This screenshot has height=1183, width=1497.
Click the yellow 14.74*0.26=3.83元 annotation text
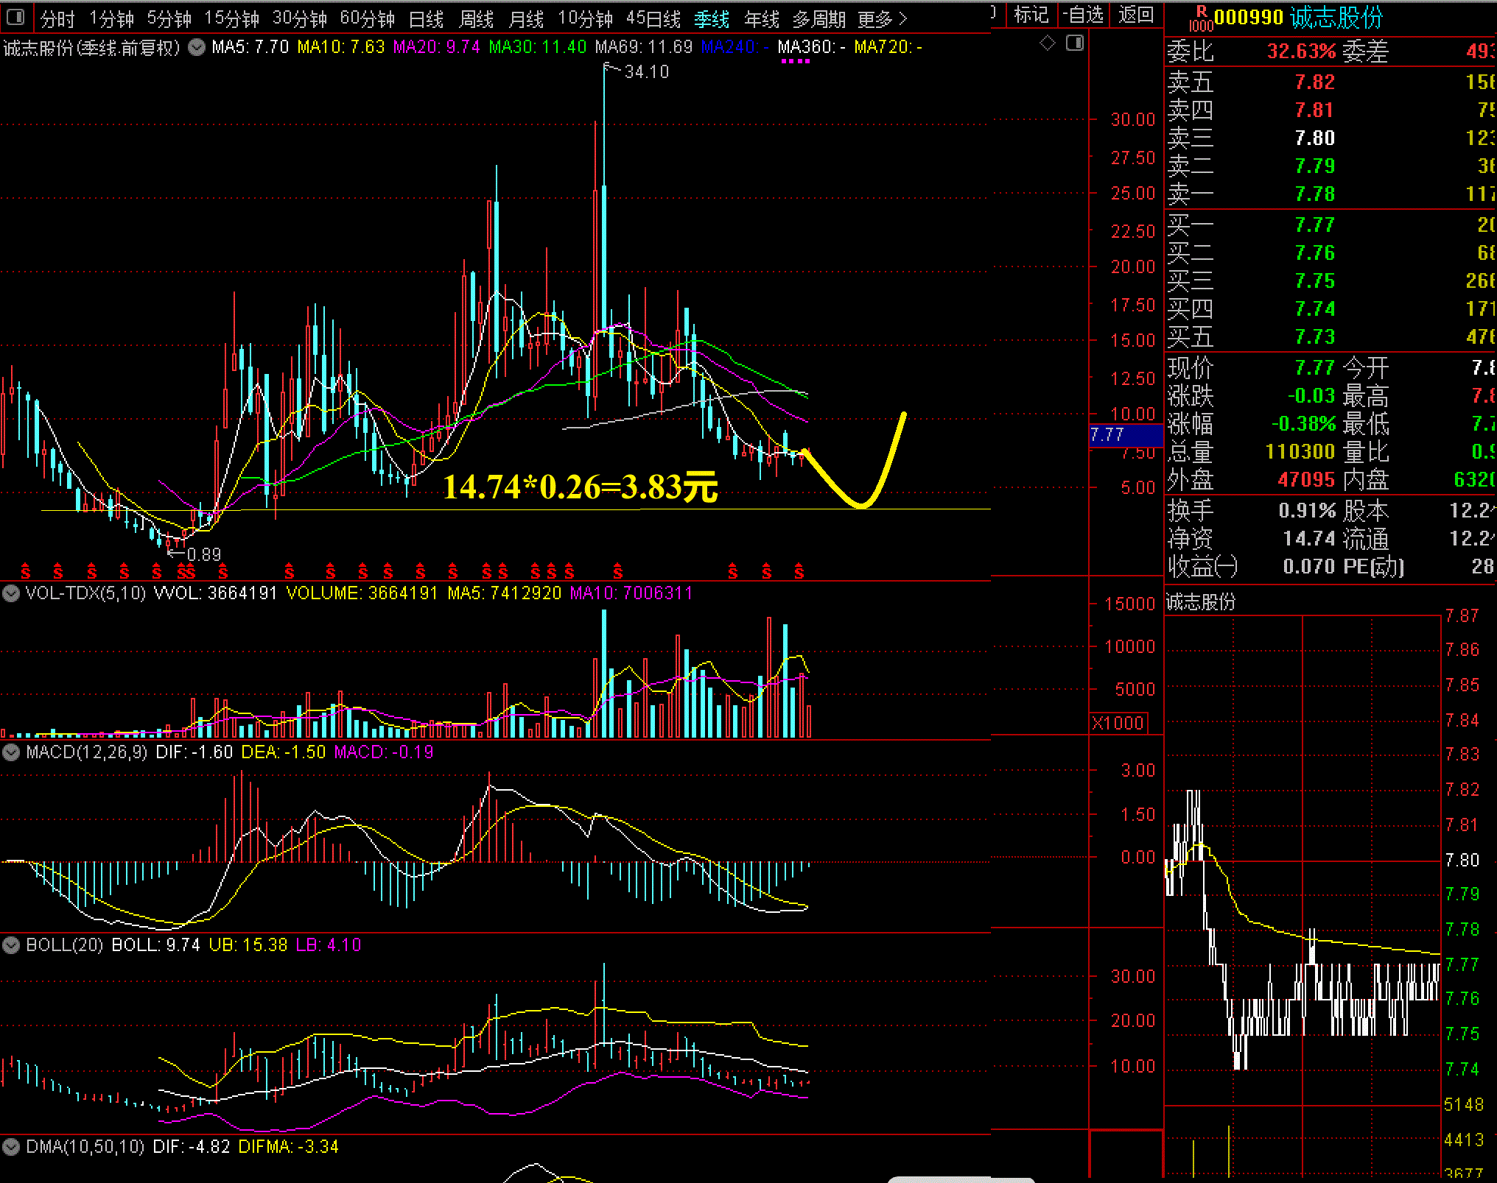coord(581,487)
